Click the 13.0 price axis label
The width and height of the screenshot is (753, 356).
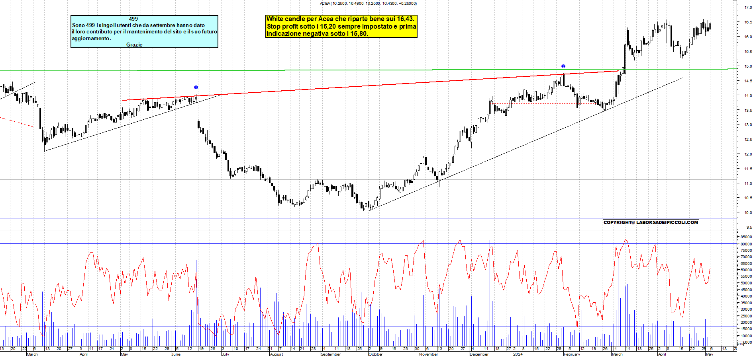coord(748,125)
